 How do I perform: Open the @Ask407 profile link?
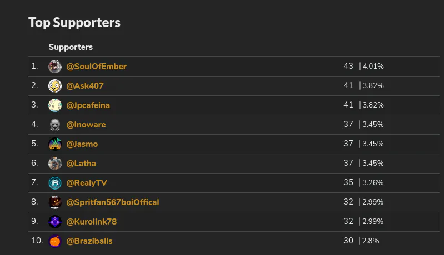[x=85, y=86]
